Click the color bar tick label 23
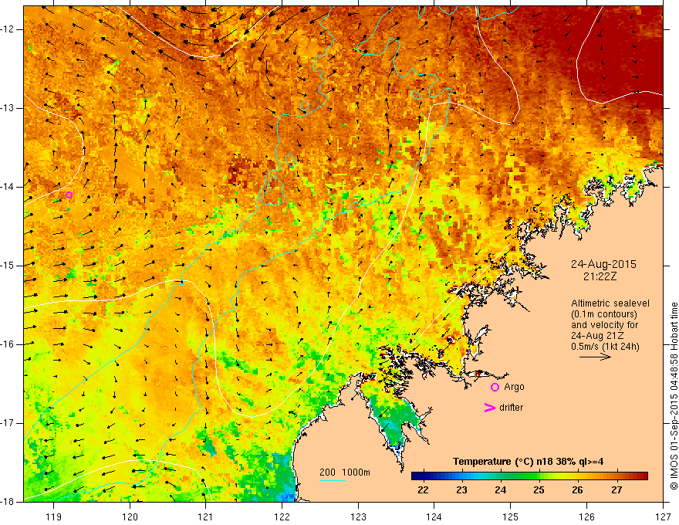The image size is (679, 525). [x=461, y=490]
